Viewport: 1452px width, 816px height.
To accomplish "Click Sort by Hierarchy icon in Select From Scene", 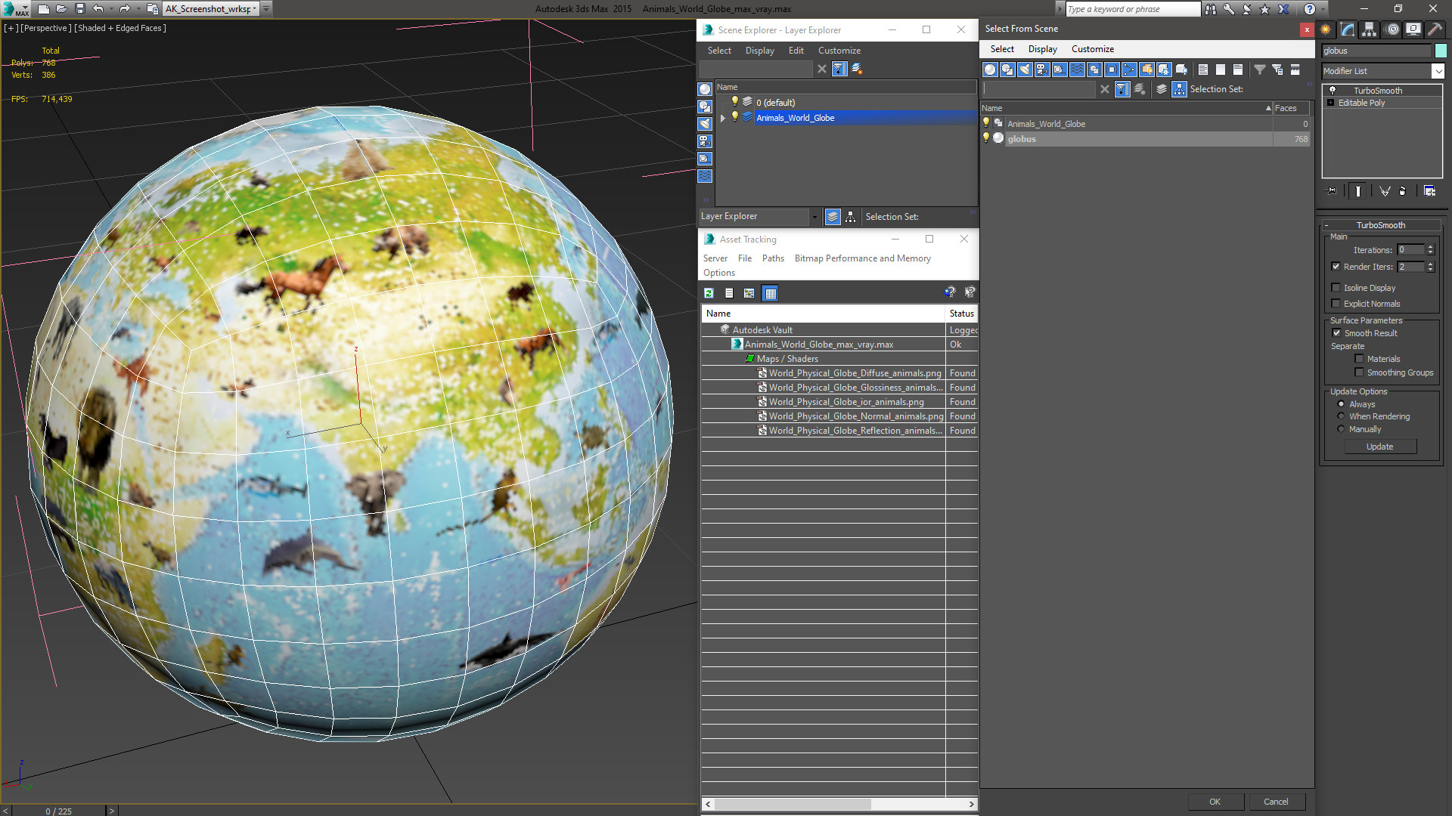I will tap(1180, 89).
